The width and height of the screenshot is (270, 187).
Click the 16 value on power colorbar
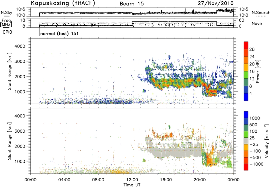(x=252, y=72)
